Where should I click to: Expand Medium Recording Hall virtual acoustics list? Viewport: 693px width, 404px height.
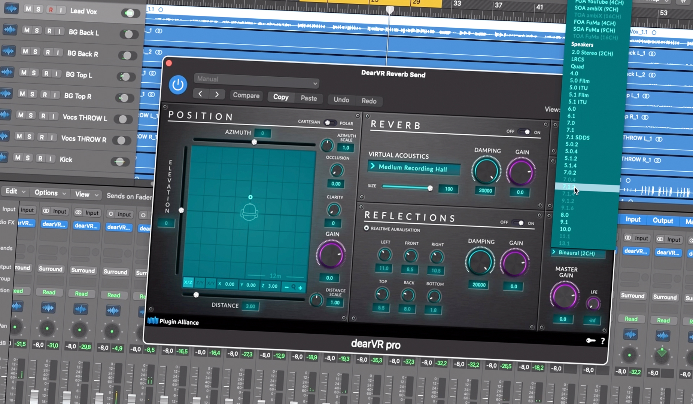tap(414, 168)
